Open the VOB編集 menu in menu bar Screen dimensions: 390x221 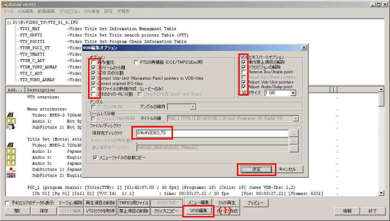(26, 11)
